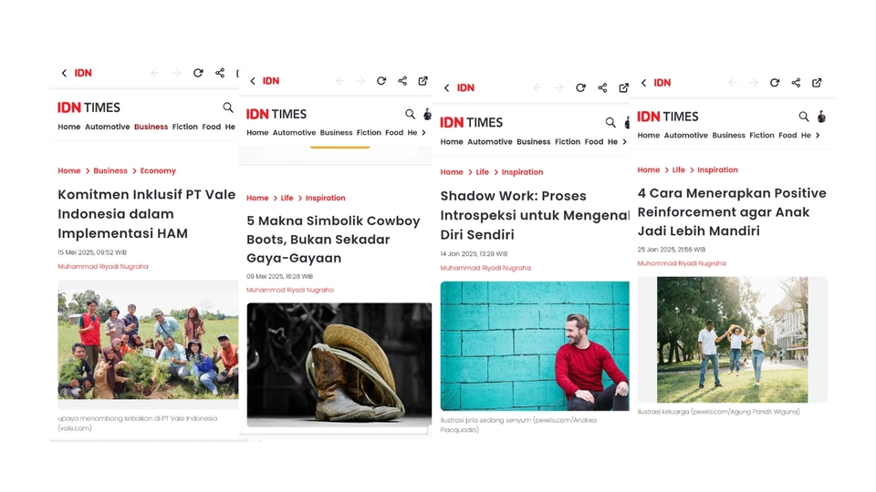The height and width of the screenshot is (492, 876).
Task: Open Shadow Work article in external browser
Action: coord(623,88)
